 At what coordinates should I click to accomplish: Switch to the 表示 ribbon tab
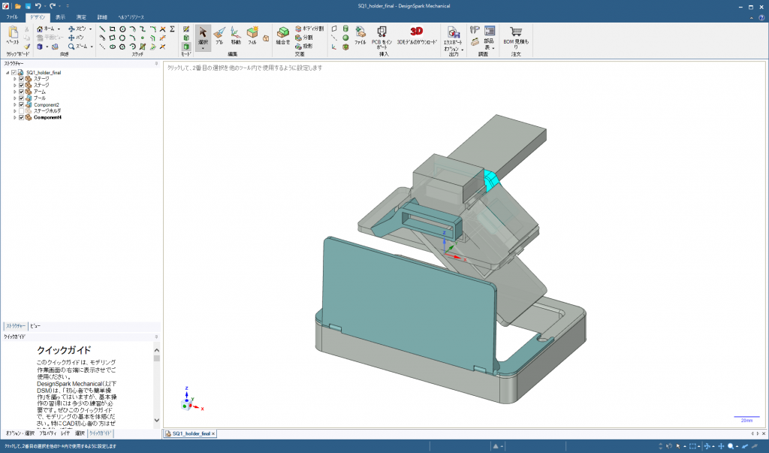[60, 16]
